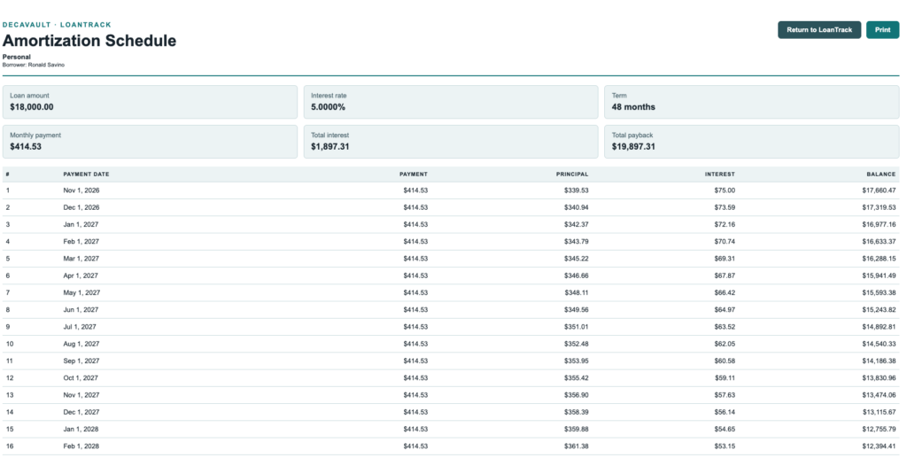Screen dimensions: 907x458
Task: Click the balance cell $16,977.16
Action: [879, 224]
